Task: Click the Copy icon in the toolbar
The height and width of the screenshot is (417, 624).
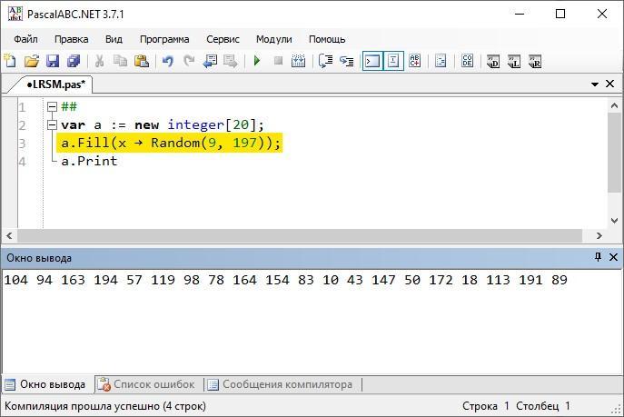Action: tap(120, 61)
